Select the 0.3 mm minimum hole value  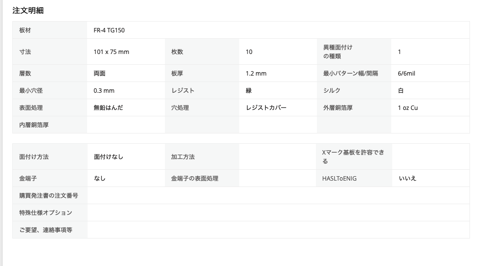click(x=104, y=91)
